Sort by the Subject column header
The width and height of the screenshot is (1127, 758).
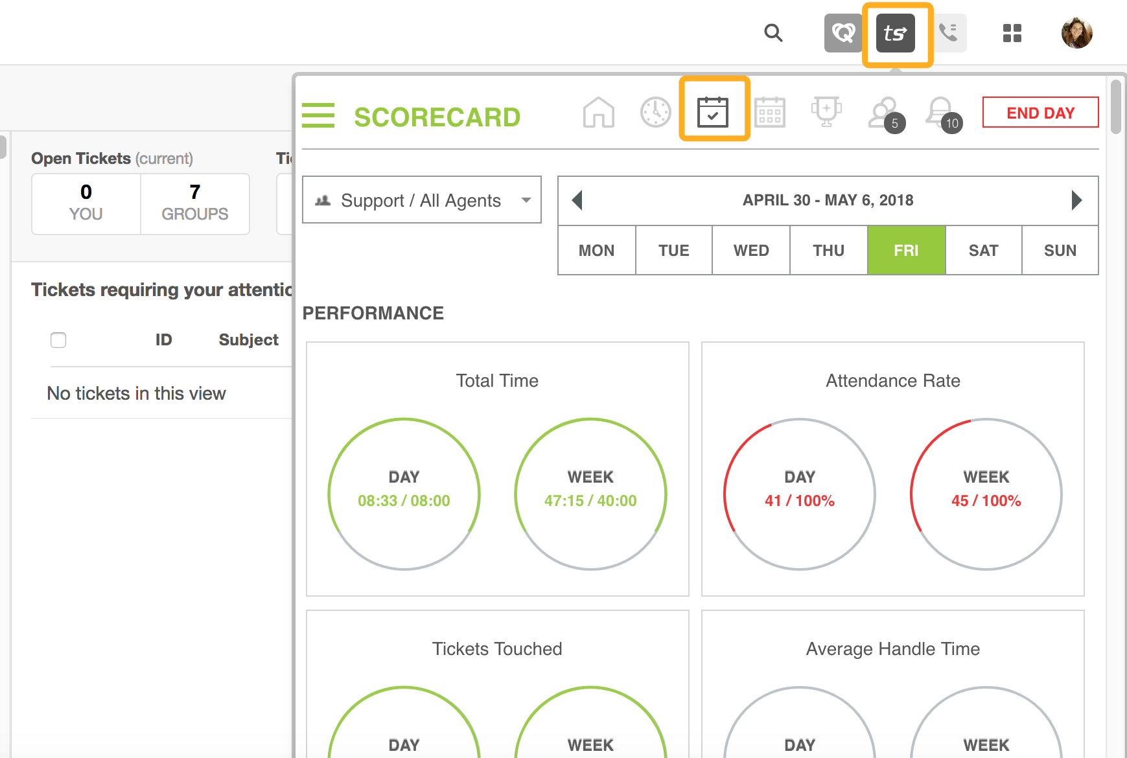(x=249, y=339)
